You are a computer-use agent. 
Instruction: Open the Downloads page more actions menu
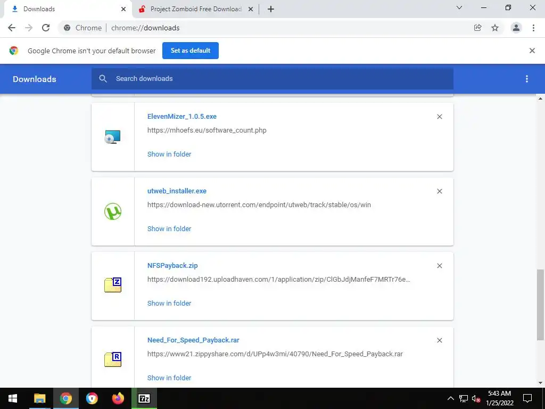(x=526, y=79)
